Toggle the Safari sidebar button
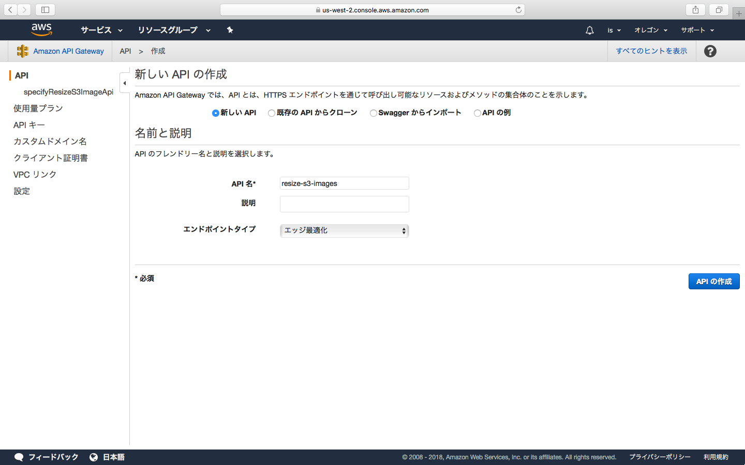This screenshot has width=745, height=465. pyautogui.click(x=45, y=10)
